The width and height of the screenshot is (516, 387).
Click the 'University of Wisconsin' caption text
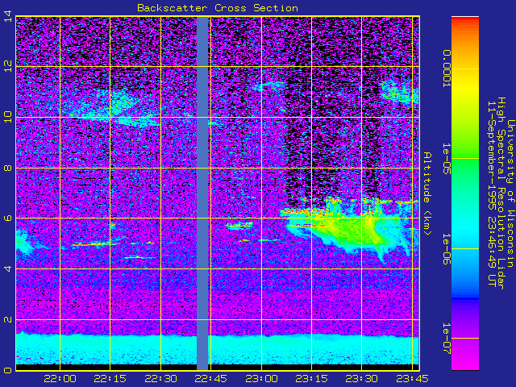510,193
